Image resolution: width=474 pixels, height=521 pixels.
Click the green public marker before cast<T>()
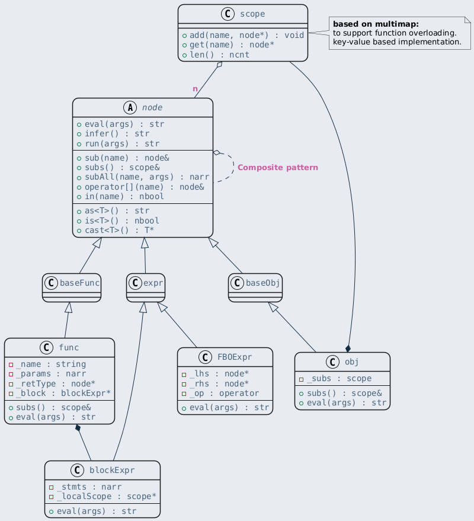(79, 231)
